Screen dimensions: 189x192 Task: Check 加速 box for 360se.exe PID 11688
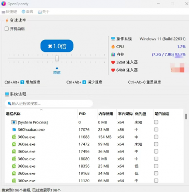click(156, 137)
